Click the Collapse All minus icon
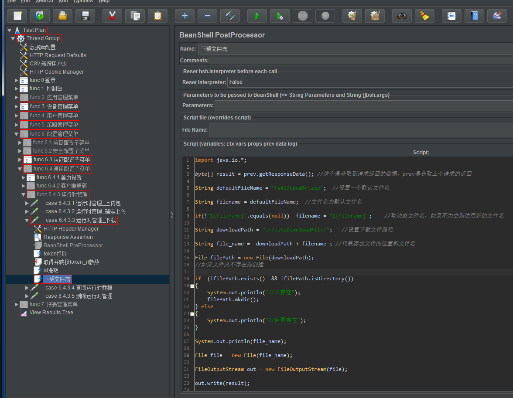513x398 pixels. coord(207,16)
